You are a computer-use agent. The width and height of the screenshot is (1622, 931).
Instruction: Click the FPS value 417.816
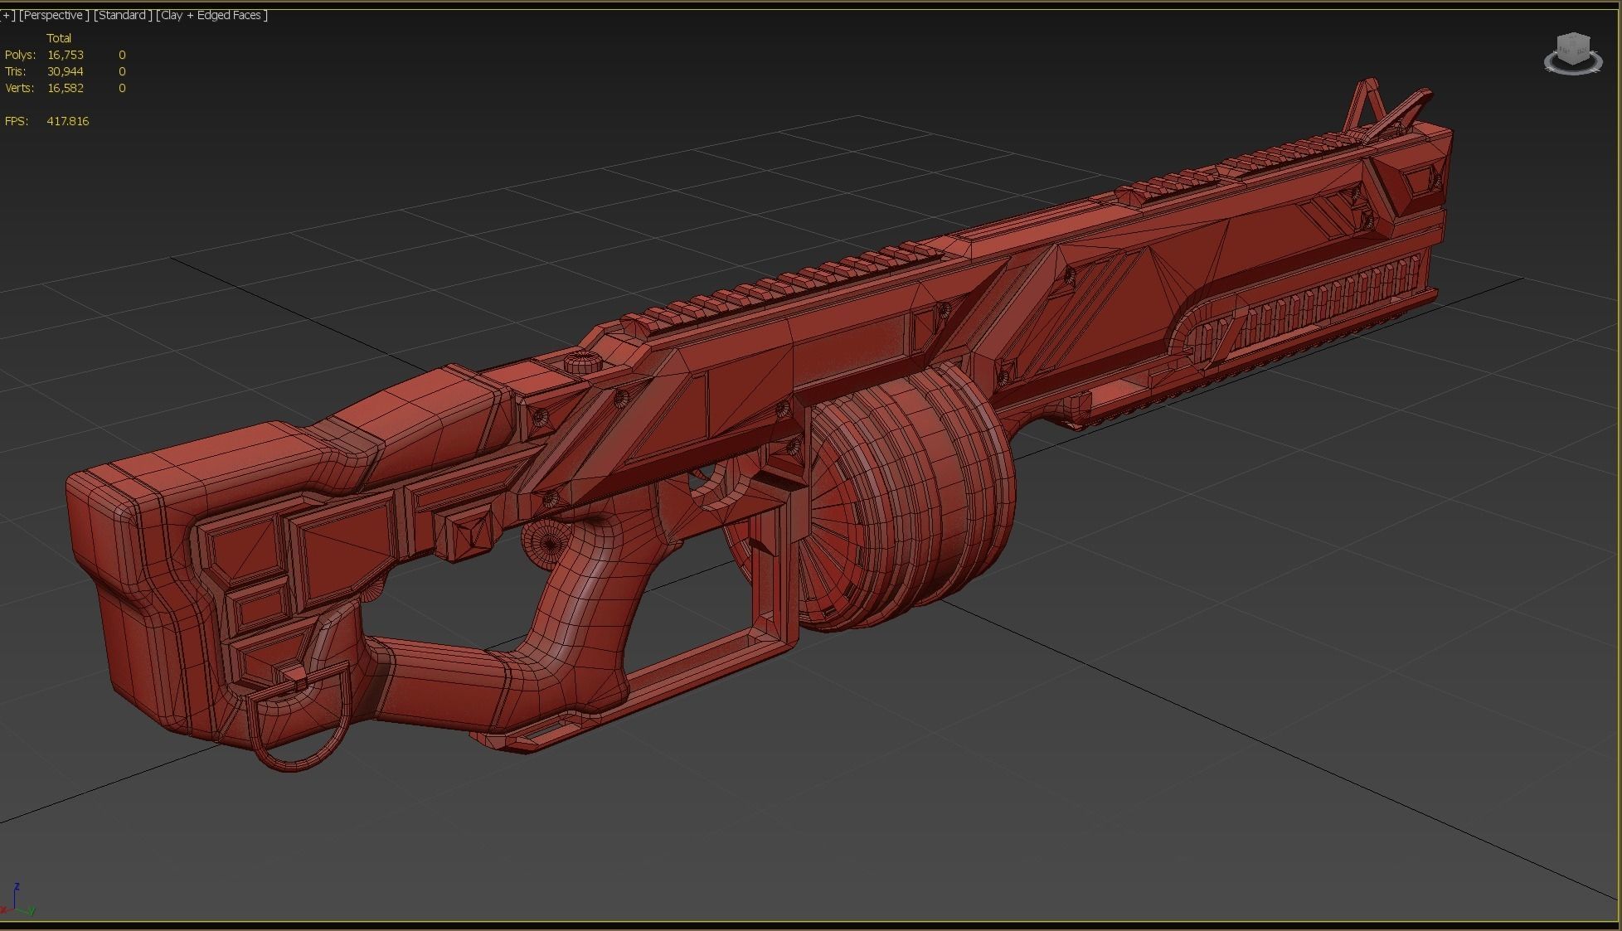pos(68,121)
